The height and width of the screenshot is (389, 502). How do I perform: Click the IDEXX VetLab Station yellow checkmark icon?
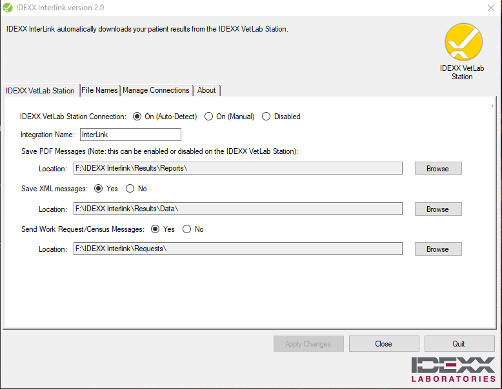(x=463, y=42)
